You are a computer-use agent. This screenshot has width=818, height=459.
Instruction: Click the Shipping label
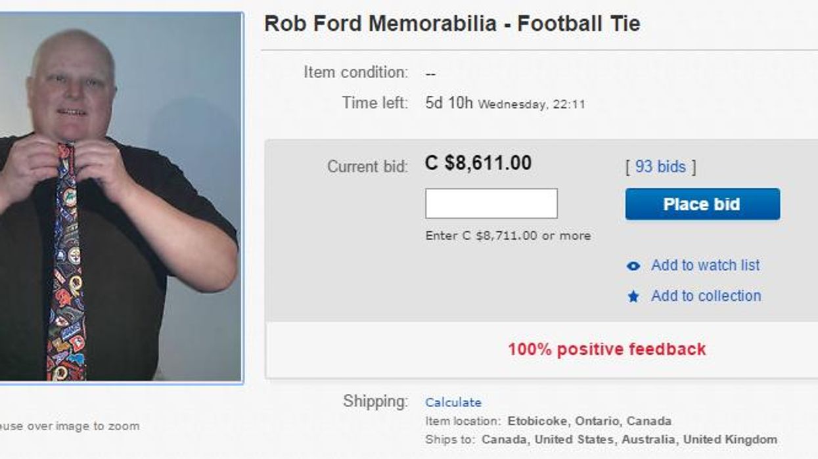point(375,401)
